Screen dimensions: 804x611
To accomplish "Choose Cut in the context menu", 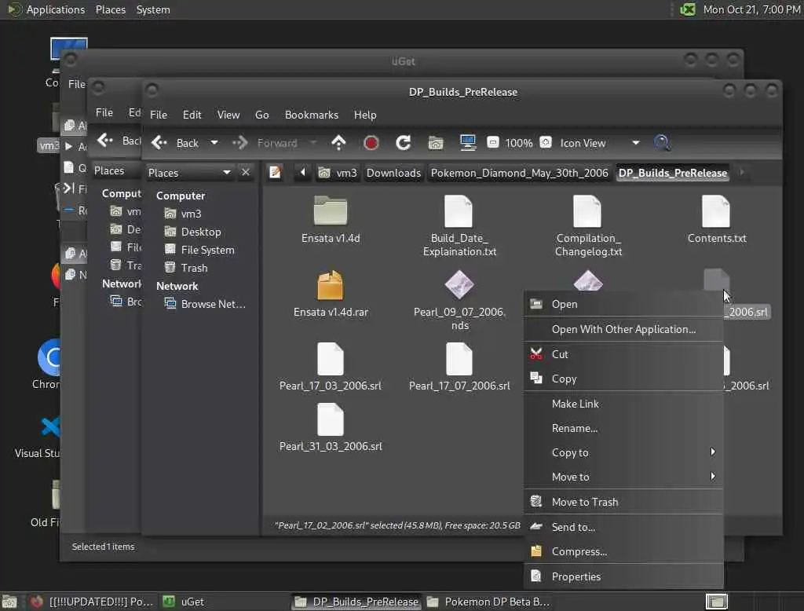I will [623, 354].
